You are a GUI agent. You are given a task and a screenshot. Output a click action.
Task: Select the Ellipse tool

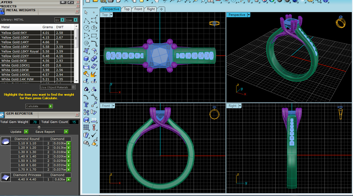pyautogui.click(x=94, y=28)
